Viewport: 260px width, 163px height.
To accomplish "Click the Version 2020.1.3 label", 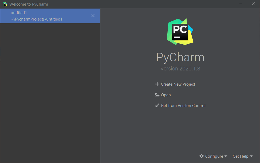I will pos(180,68).
